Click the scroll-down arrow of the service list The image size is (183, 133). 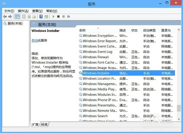179,119
